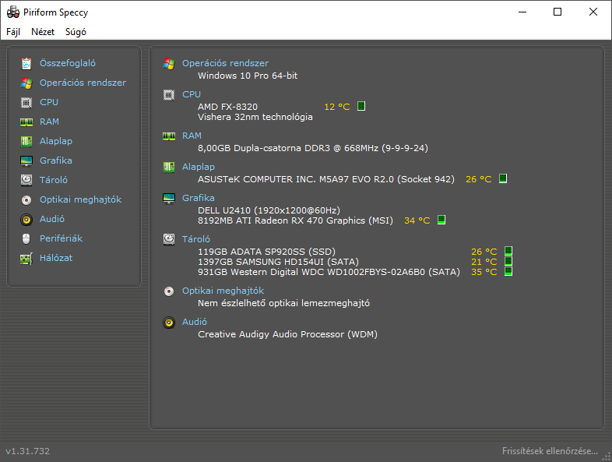Click the Speccy version number v1.31.732

point(28,451)
